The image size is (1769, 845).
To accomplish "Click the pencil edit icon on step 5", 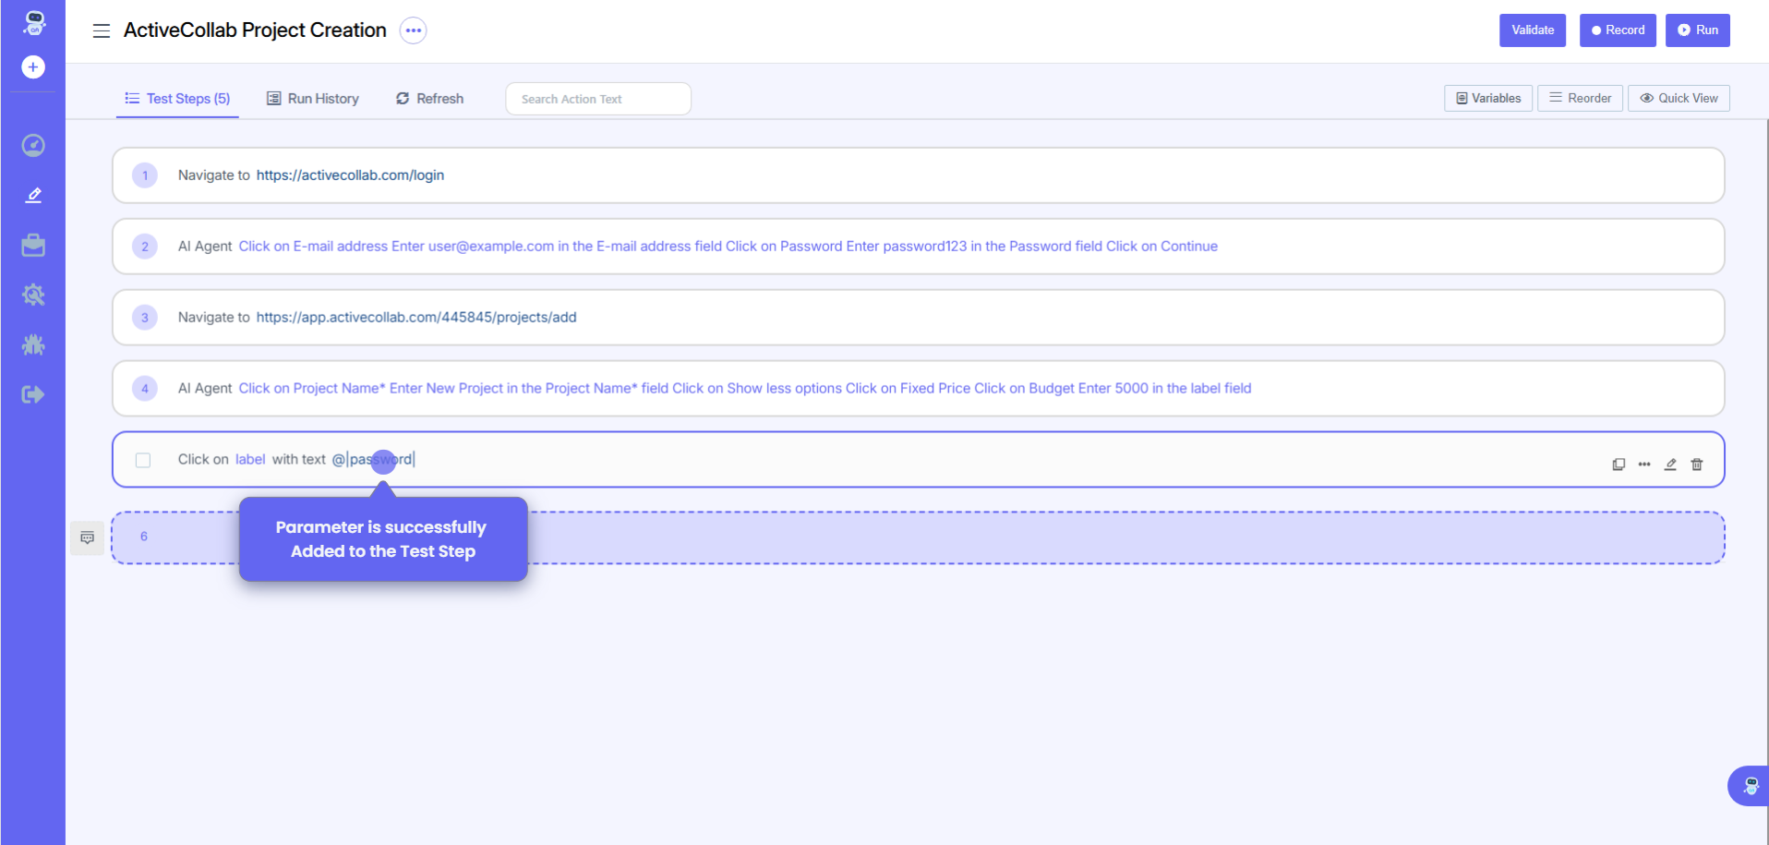I will [1670, 465].
